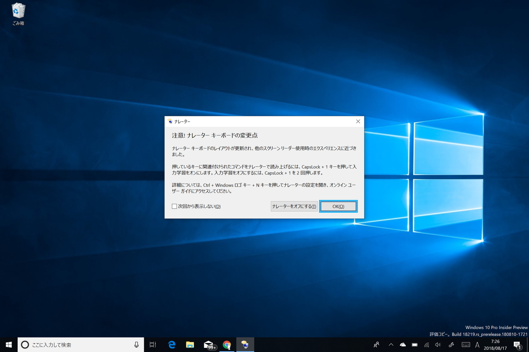The height and width of the screenshot is (352, 529).
Task: Open the Windows Start menu
Action: click(x=8, y=345)
